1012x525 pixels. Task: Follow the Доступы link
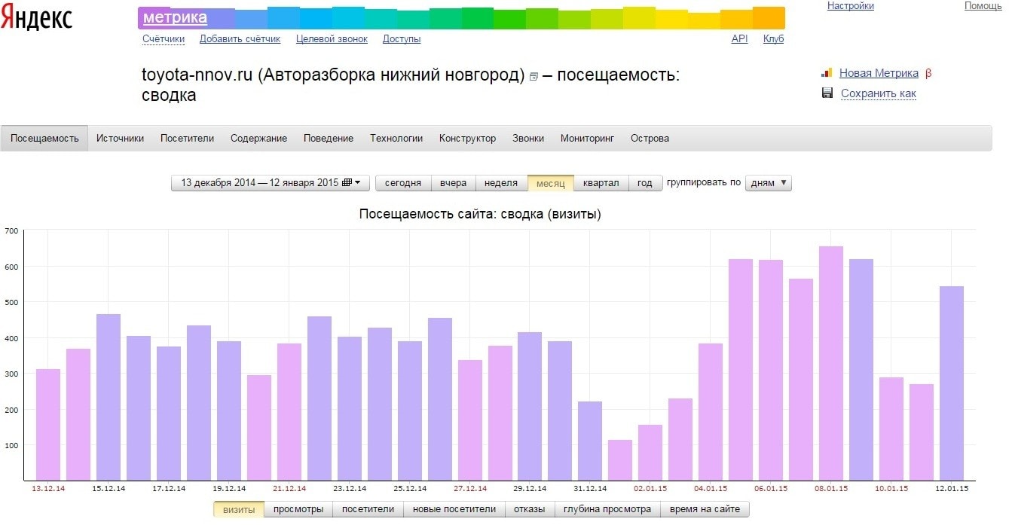click(402, 39)
